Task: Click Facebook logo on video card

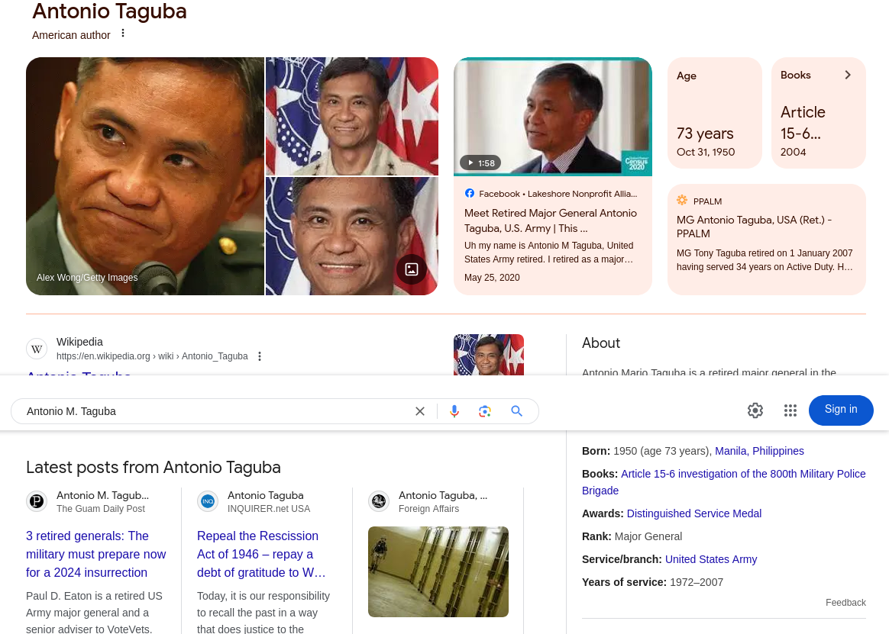Action: 470,193
